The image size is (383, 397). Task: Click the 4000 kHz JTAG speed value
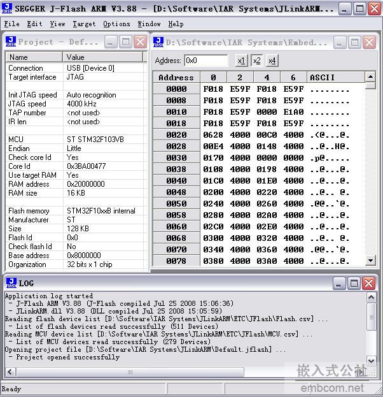tap(81, 104)
